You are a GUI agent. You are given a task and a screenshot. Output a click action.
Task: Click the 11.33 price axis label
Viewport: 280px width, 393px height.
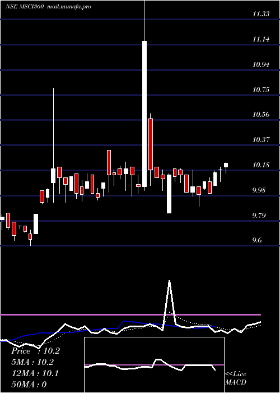pyautogui.click(x=261, y=14)
